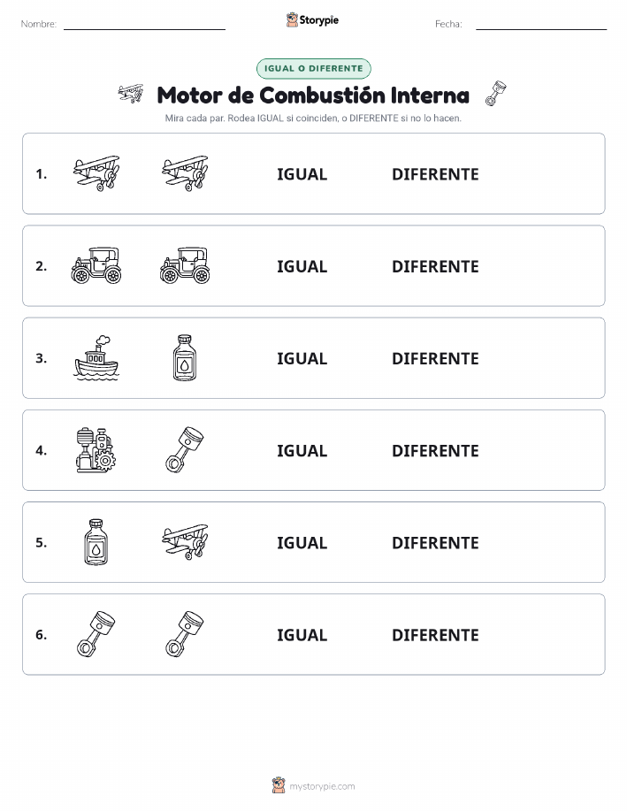Choose IGUAL for row 2
Viewport: 627px width, 811px height.
(x=302, y=266)
